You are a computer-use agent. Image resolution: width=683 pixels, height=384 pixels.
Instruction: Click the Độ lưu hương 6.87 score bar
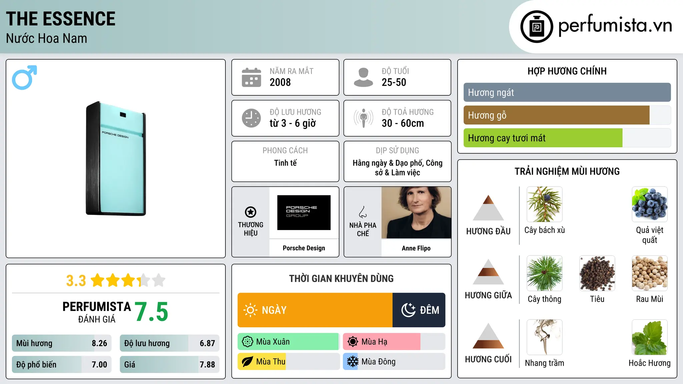169,343
